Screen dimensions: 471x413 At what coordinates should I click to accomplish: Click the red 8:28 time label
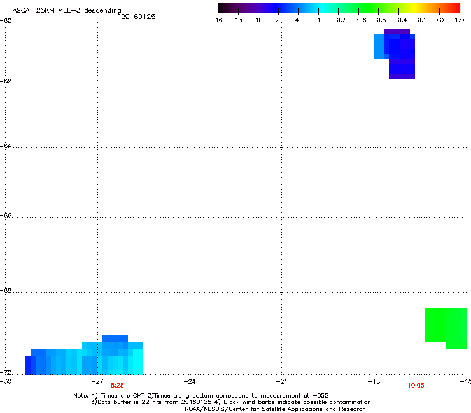coord(117,386)
